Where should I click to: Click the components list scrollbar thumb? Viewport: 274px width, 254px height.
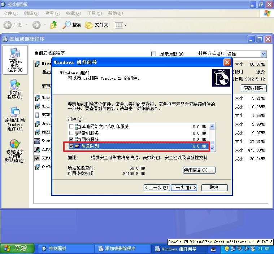pyautogui.click(x=212, y=143)
